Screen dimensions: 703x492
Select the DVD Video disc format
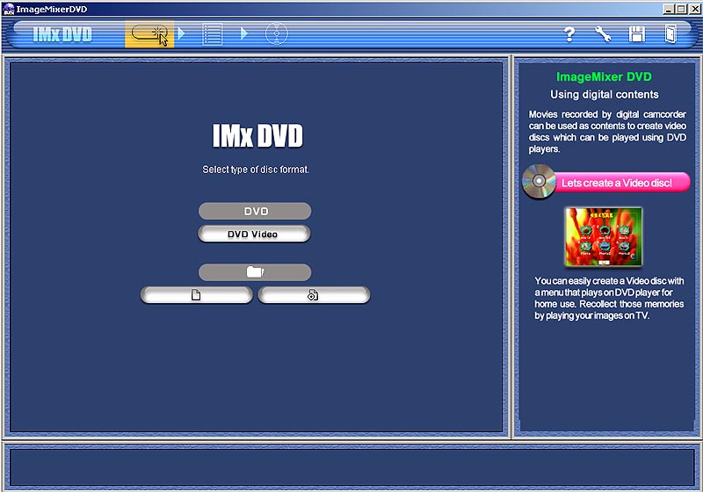[x=254, y=234]
